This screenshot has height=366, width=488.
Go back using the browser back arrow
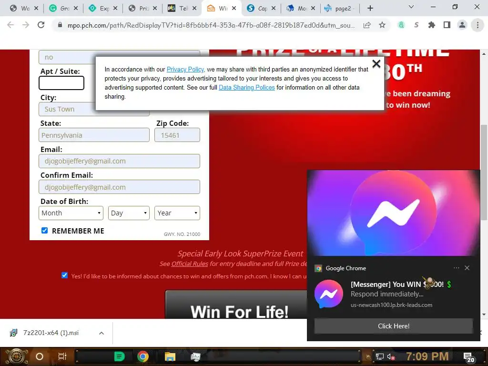[x=10, y=25]
